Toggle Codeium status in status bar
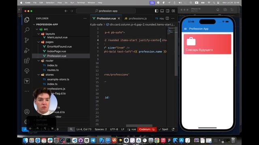 point(147,129)
